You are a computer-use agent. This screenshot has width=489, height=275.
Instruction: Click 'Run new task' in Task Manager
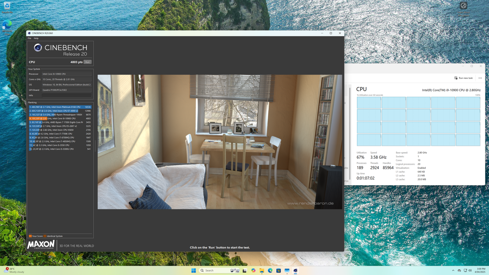pos(464,78)
